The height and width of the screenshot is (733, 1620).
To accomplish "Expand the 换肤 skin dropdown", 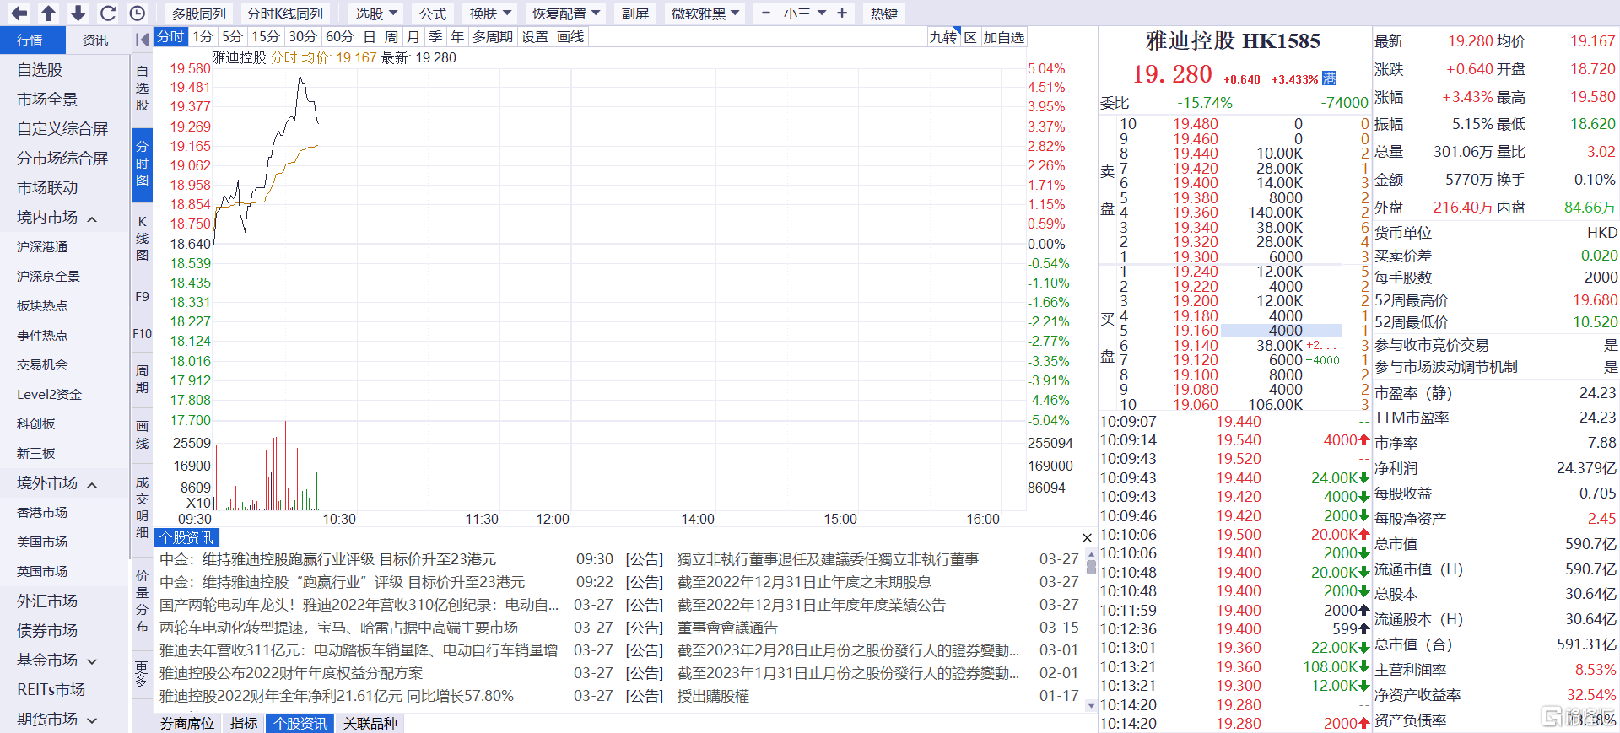I will pos(490,13).
